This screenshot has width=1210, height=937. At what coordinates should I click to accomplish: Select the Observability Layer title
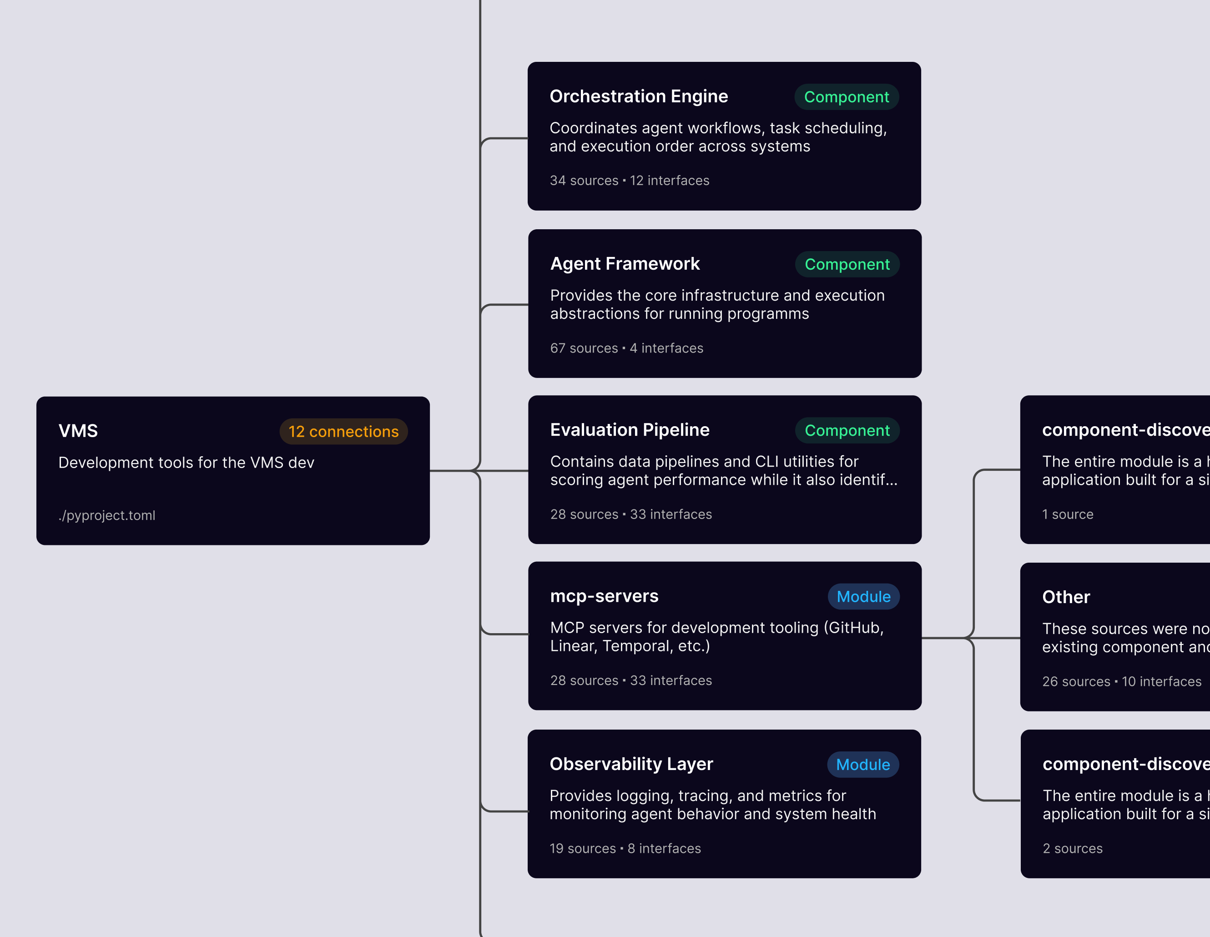click(x=631, y=764)
